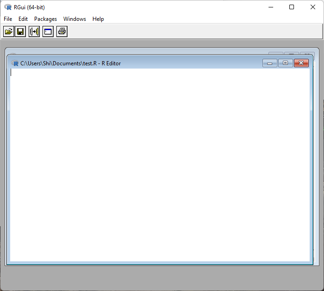The image size is (324, 291).
Task: Open the File menu
Action: point(8,19)
